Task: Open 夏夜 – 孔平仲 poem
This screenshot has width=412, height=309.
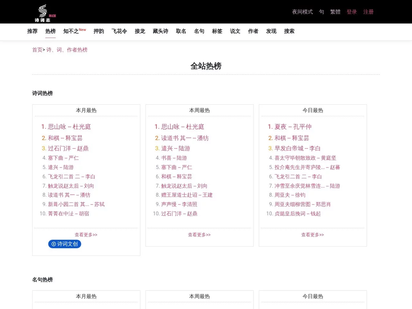Action: tap(293, 127)
